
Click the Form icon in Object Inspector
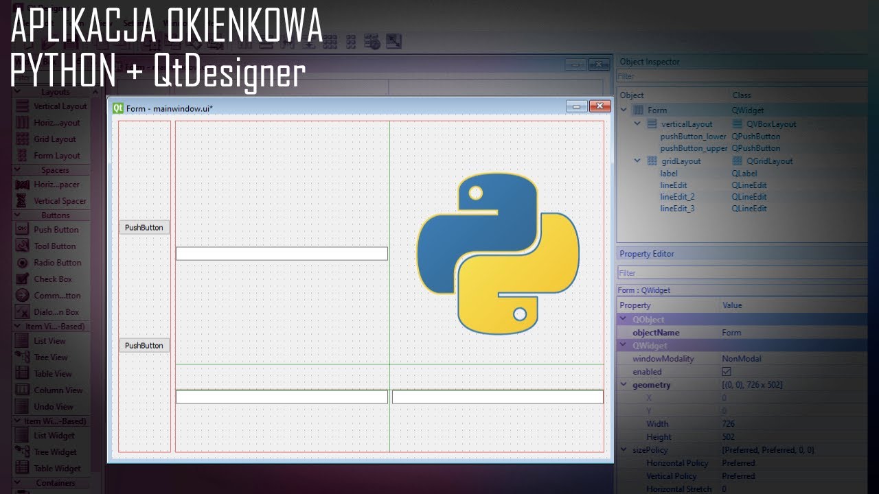[x=638, y=110]
